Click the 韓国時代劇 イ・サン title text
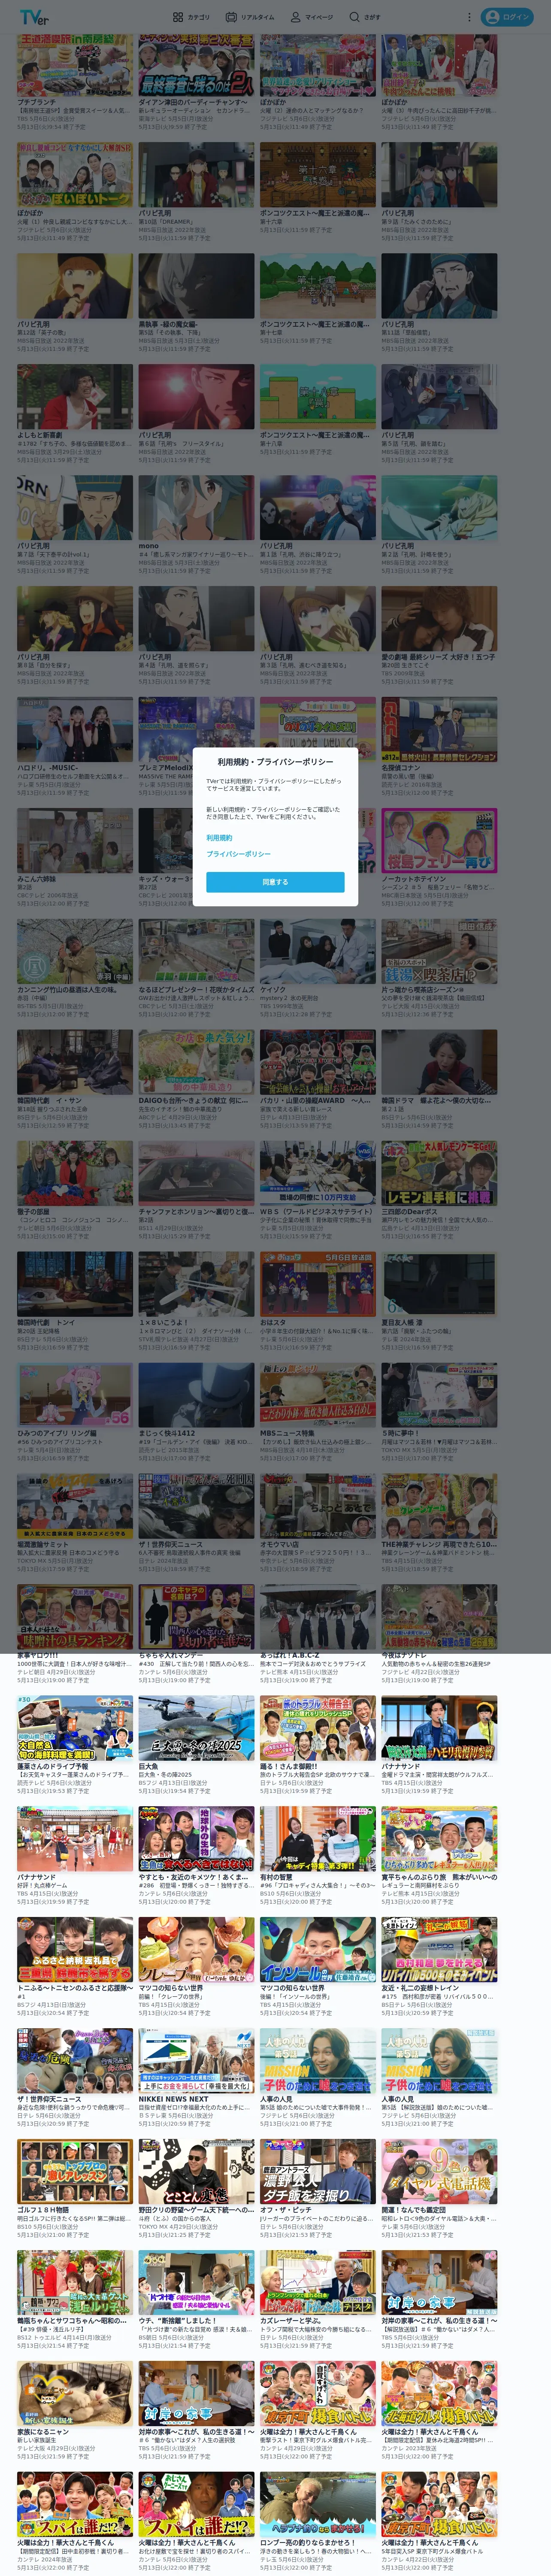 (x=50, y=1101)
